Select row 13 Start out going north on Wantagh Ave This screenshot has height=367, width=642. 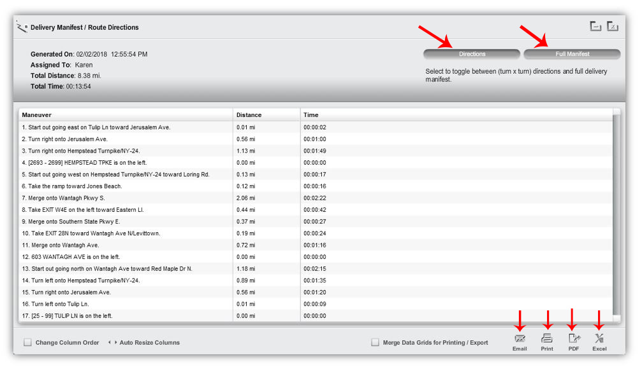(316, 269)
